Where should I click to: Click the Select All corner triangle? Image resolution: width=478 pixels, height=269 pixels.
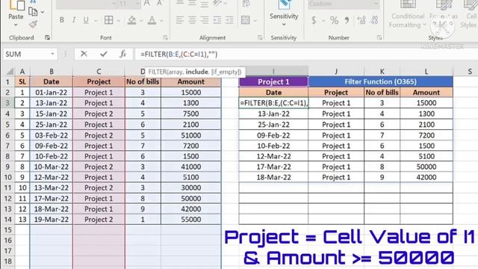10,72
